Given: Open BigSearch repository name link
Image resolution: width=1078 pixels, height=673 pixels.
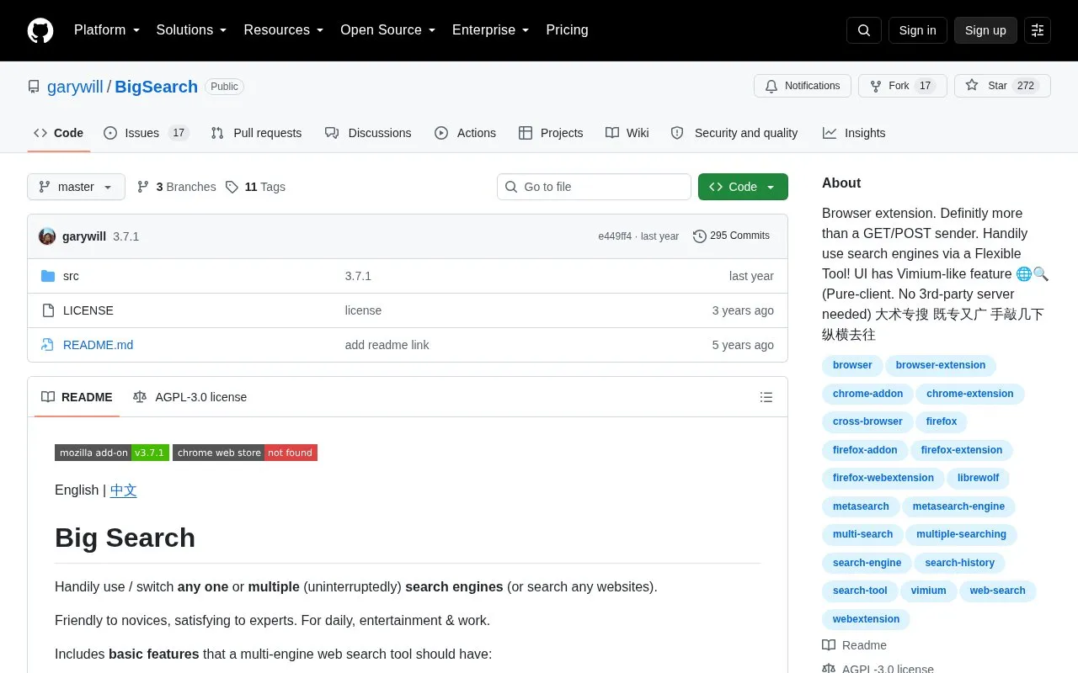Looking at the screenshot, I should (157, 87).
